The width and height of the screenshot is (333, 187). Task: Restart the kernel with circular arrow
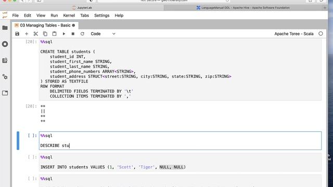click(82, 34)
